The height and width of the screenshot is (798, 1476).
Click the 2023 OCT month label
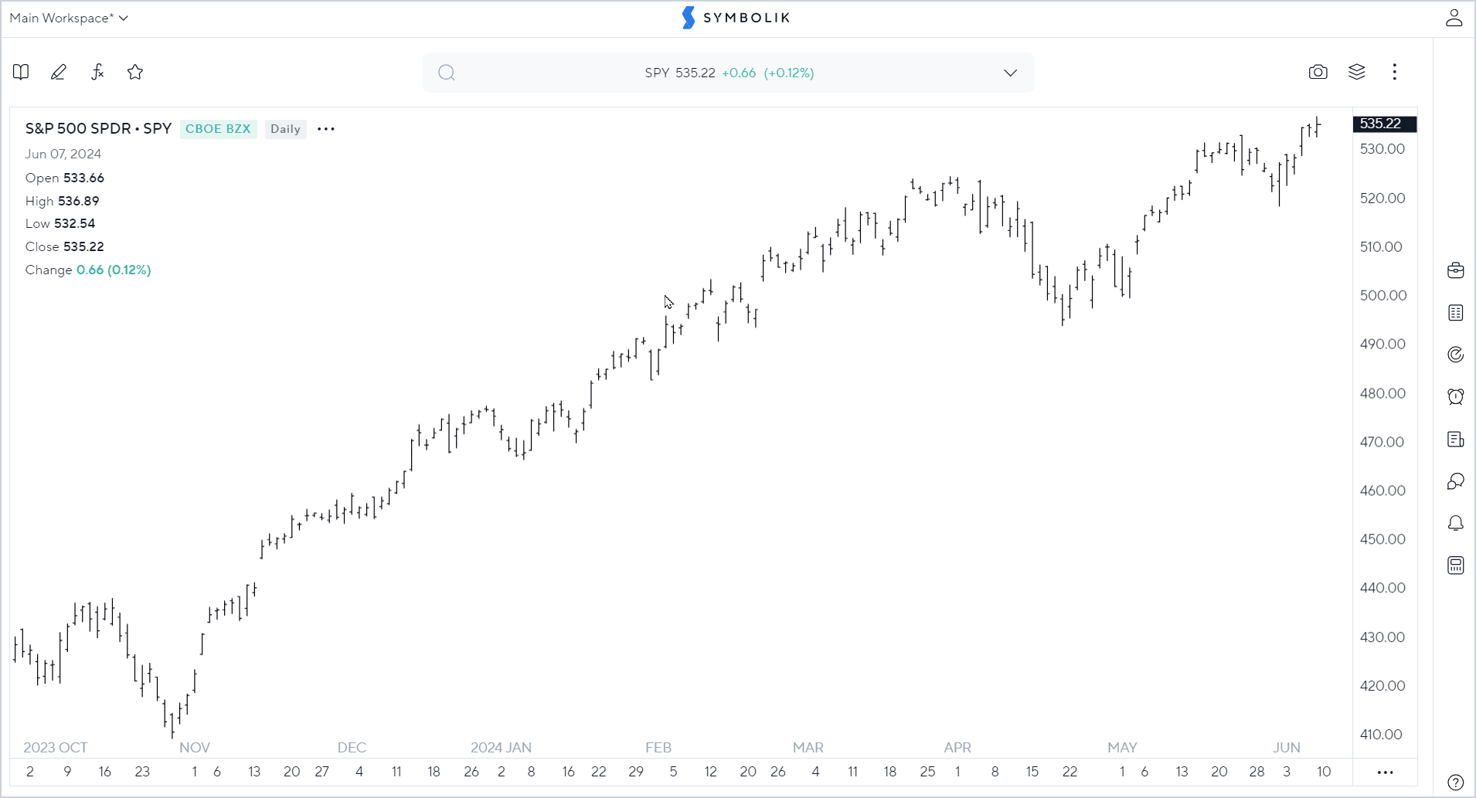click(x=56, y=748)
